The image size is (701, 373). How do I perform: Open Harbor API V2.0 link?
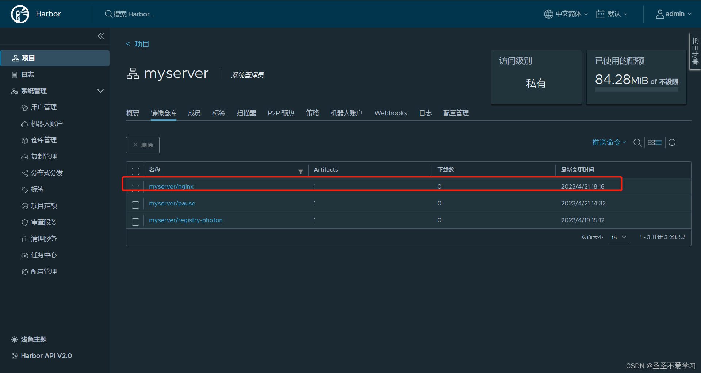pyautogui.click(x=42, y=356)
